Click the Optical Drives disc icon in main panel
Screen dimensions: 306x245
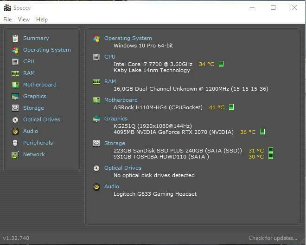coord(96,168)
